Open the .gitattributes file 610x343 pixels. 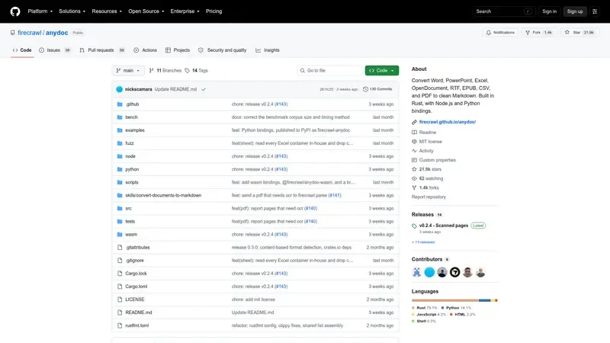137,247
